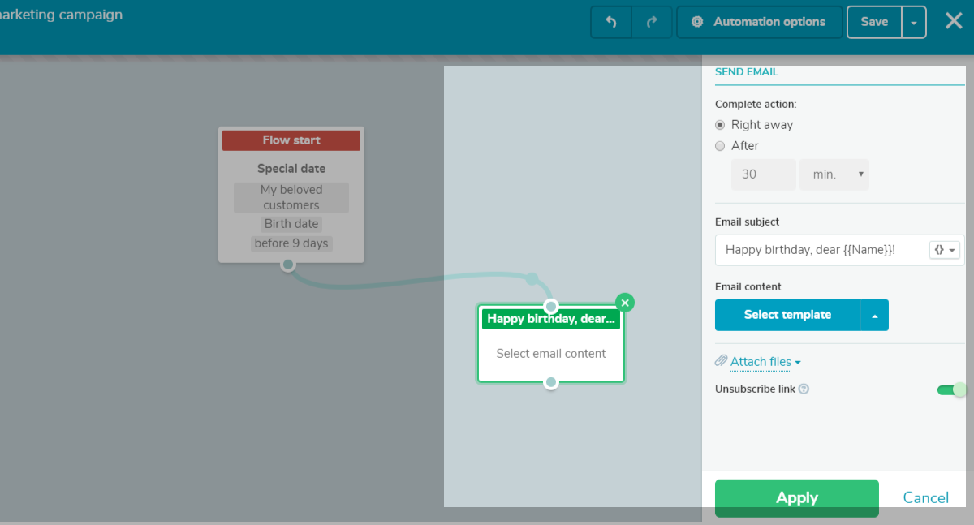Click the Email subject input field
Viewport: 974px width, 525px height.
tap(821, 250)
